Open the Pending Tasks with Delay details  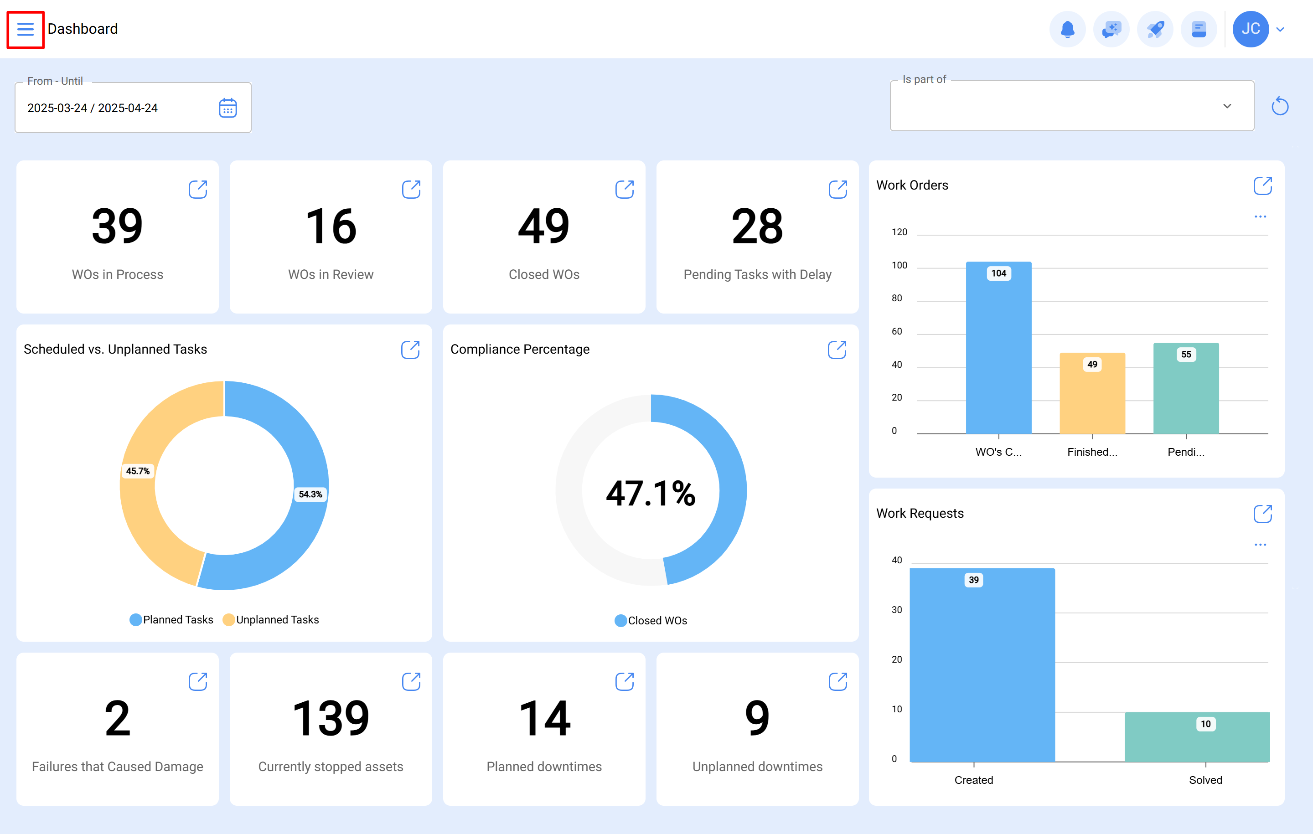(838, 189)
